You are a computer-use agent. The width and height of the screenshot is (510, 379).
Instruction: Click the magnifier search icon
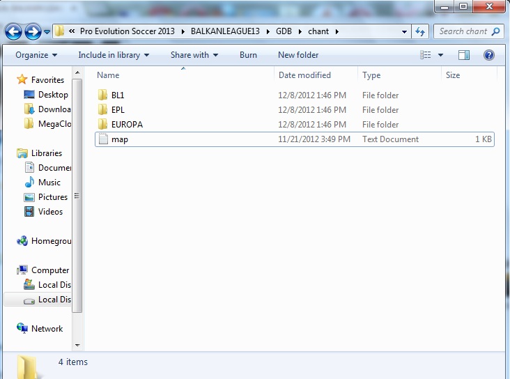pos(495,31)
